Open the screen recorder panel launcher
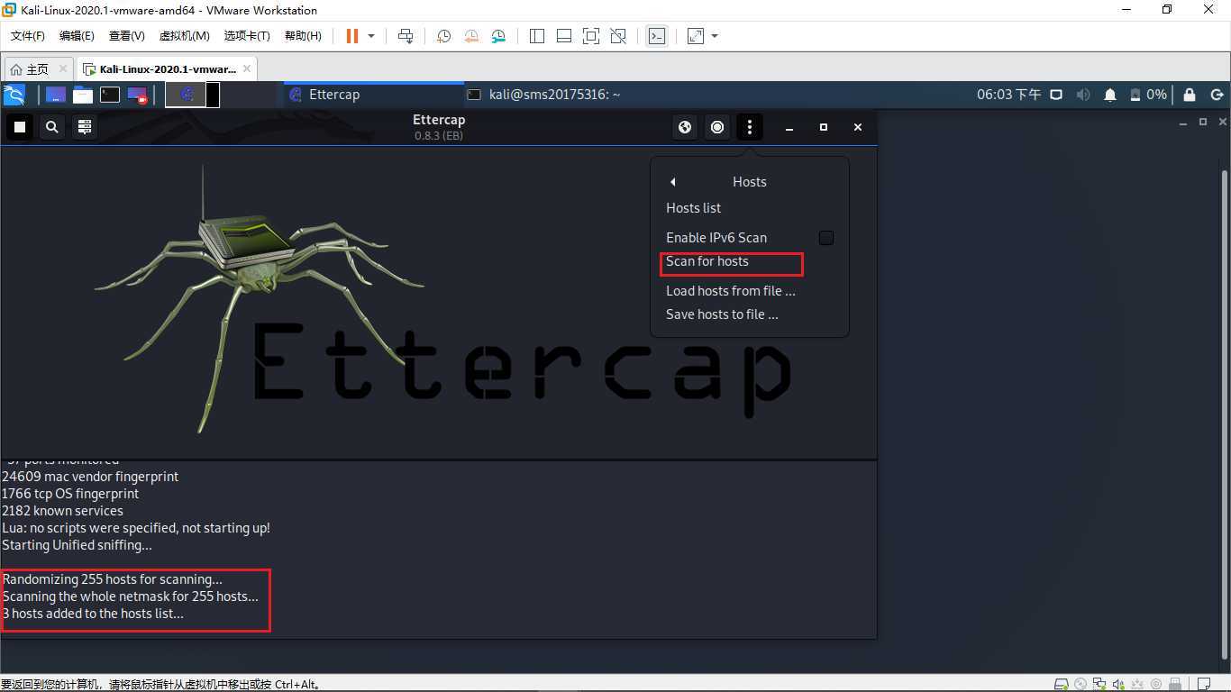Screen dimensions: 1231x692 (137, 94)
